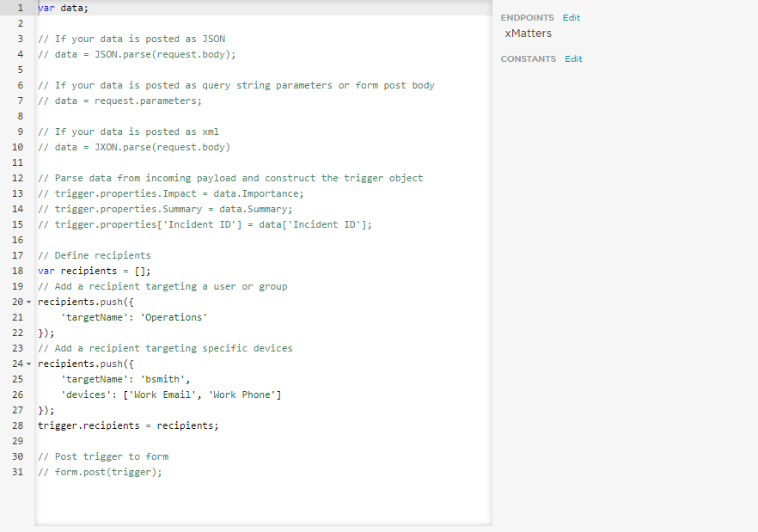Click the JSON.parse(request.body) comment line
This screenshot has width=758, height=532.
[x=138, y=54]
